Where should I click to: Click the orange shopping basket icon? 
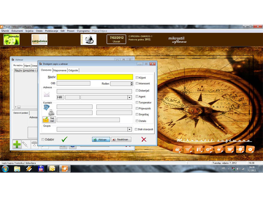click(178, 150)
